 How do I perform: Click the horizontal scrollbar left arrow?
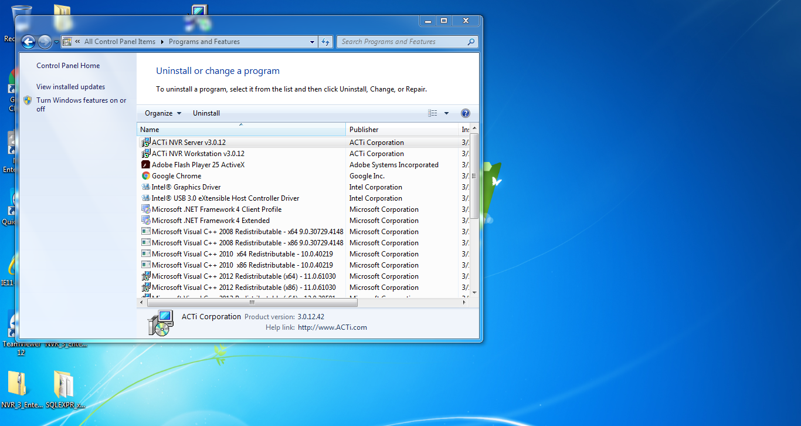pos(141,302)
